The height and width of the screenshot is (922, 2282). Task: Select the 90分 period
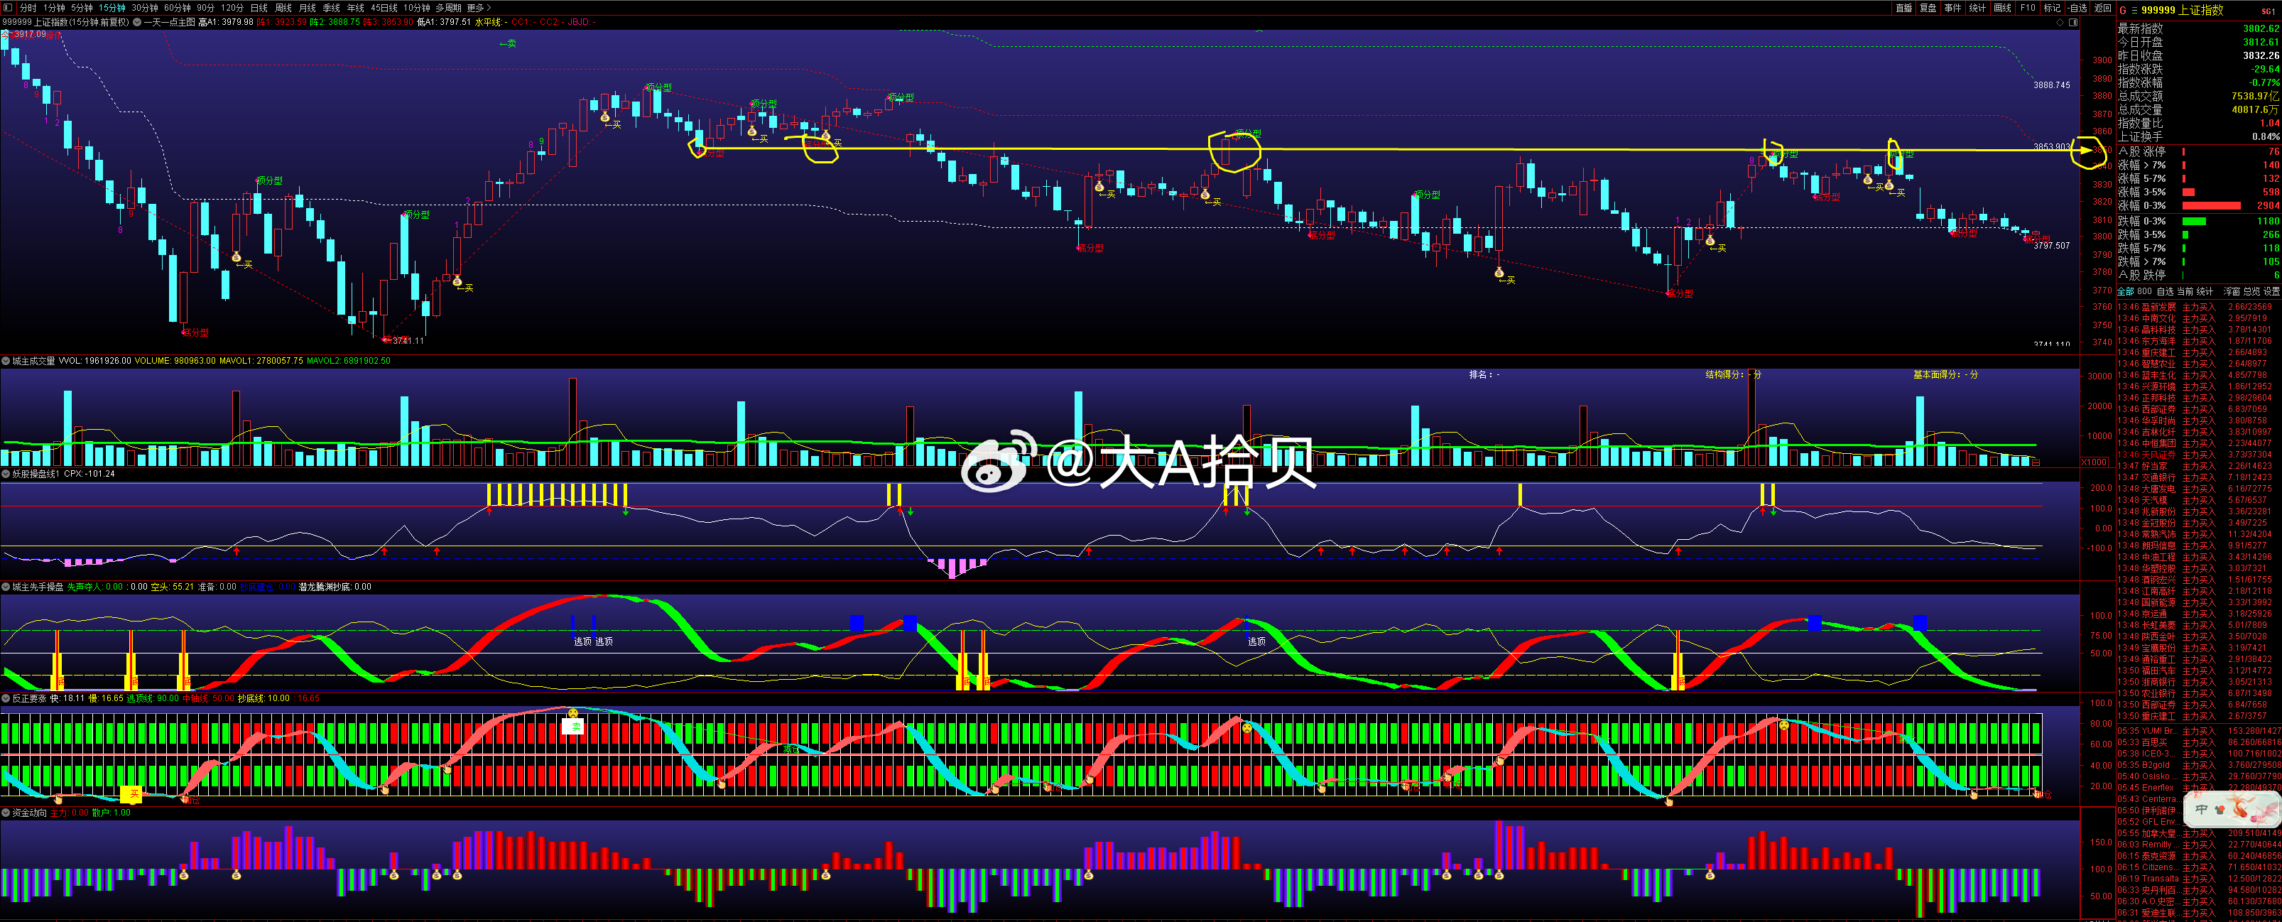205,8
